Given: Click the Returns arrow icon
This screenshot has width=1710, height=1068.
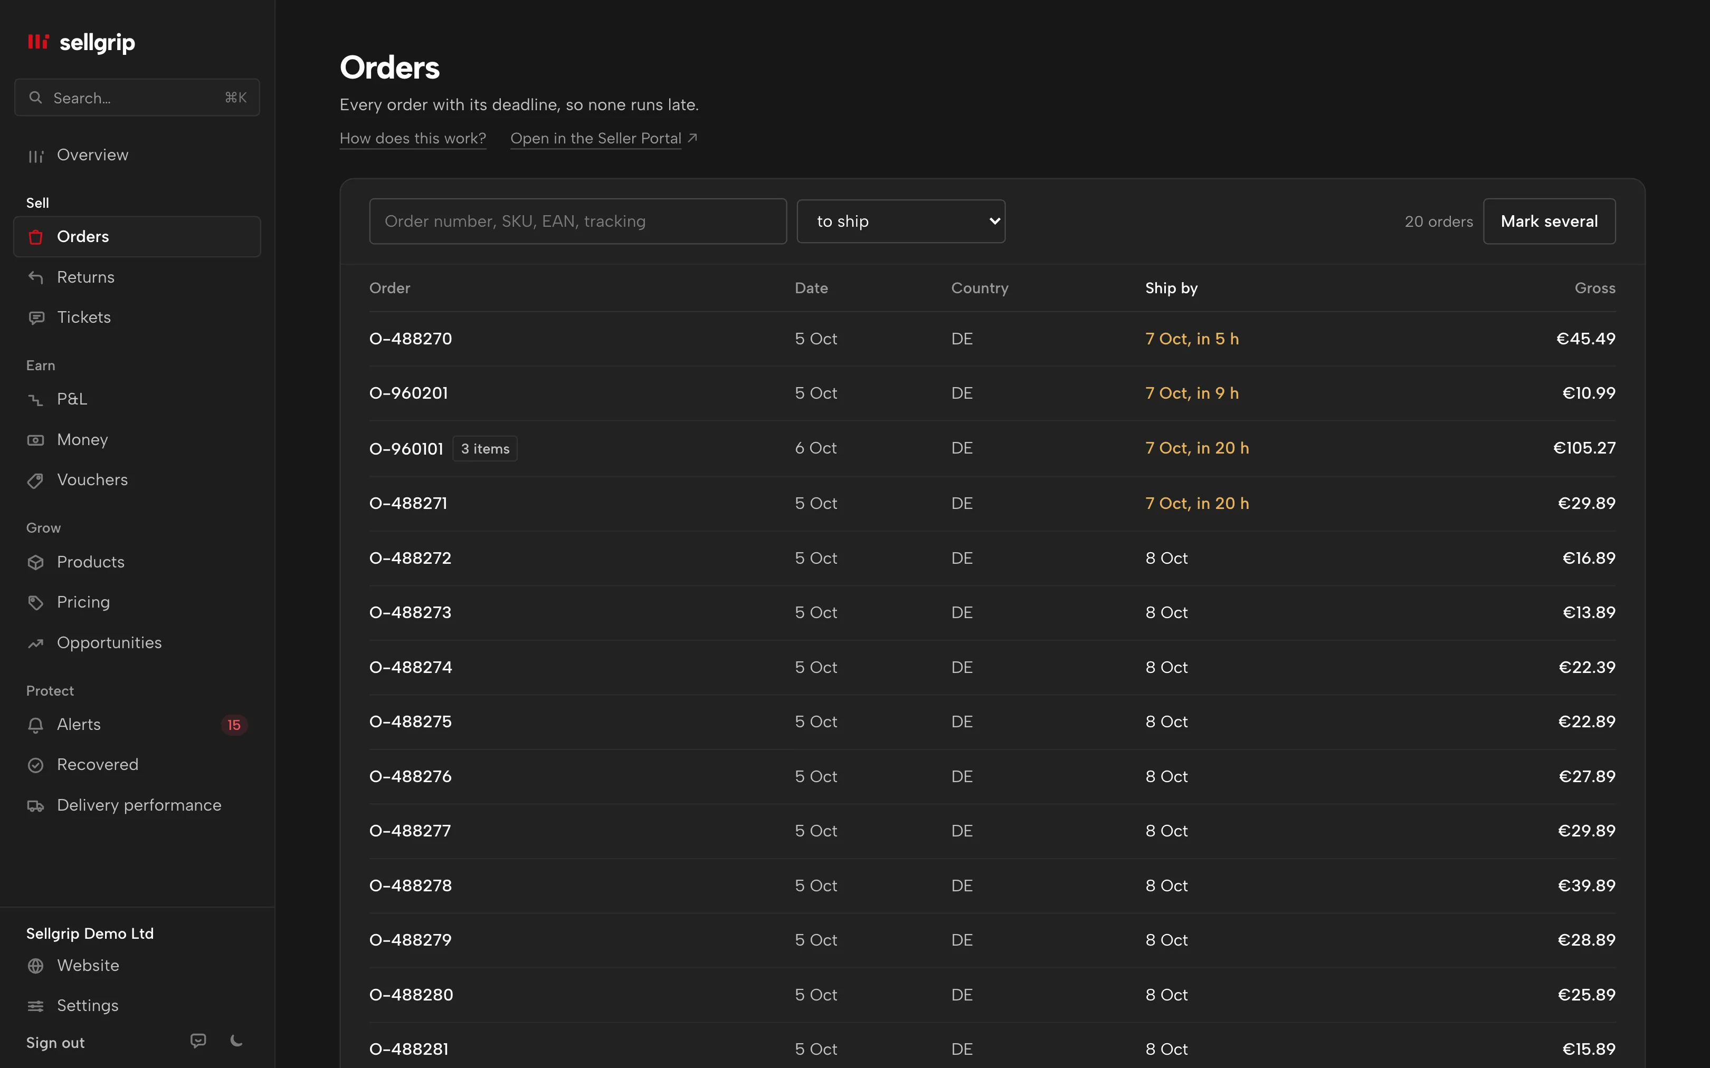Looking at the screenshot, I should 35,277.
